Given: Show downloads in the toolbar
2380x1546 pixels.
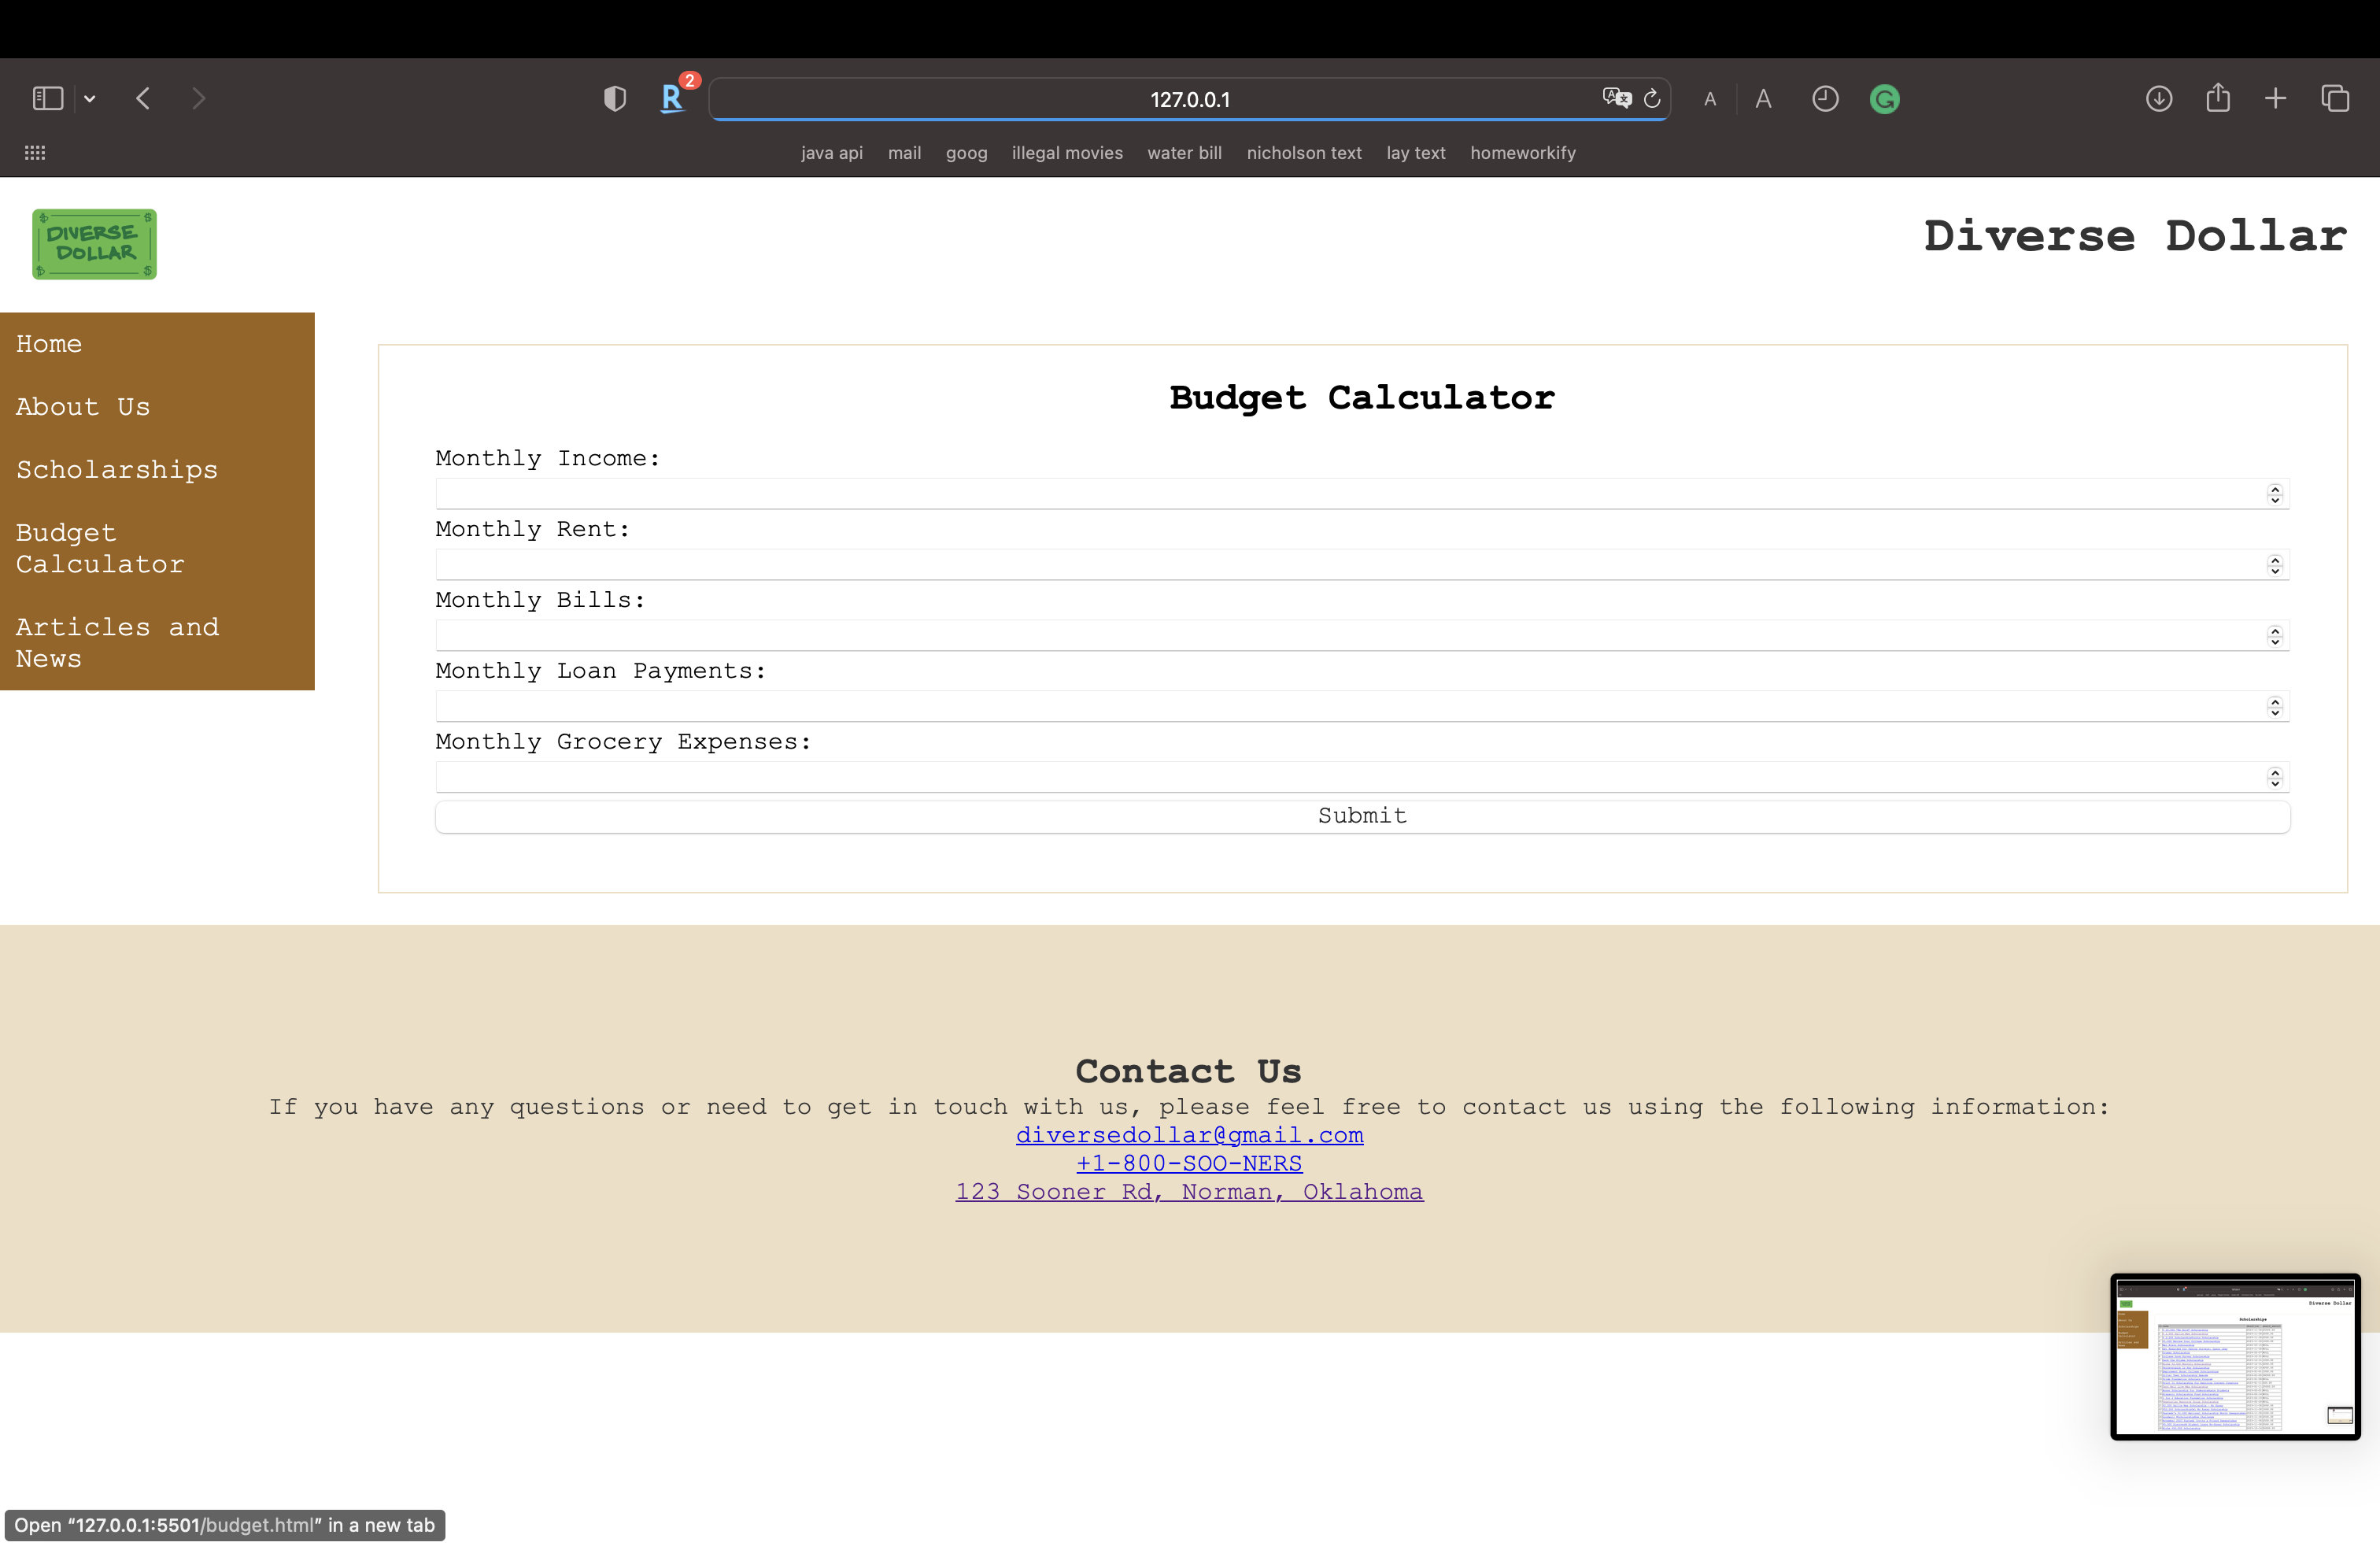Looking at the screenshot, I should 2159,99.
